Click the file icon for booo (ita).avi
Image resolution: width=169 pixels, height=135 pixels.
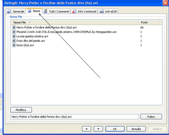[x=14, y=45]
